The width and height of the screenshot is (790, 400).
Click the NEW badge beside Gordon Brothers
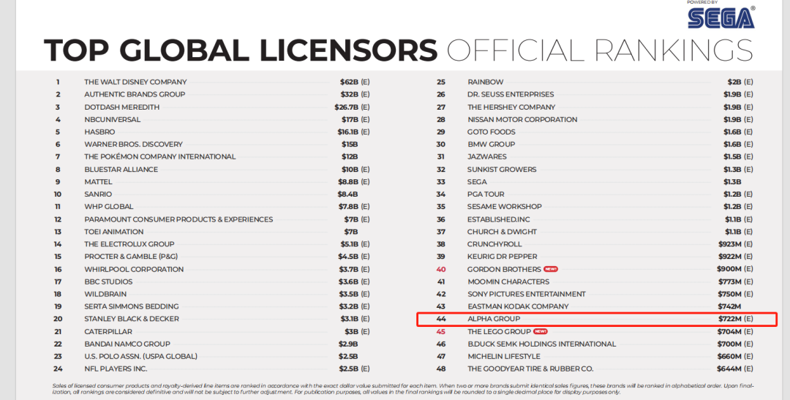click(x=550, y=269)
